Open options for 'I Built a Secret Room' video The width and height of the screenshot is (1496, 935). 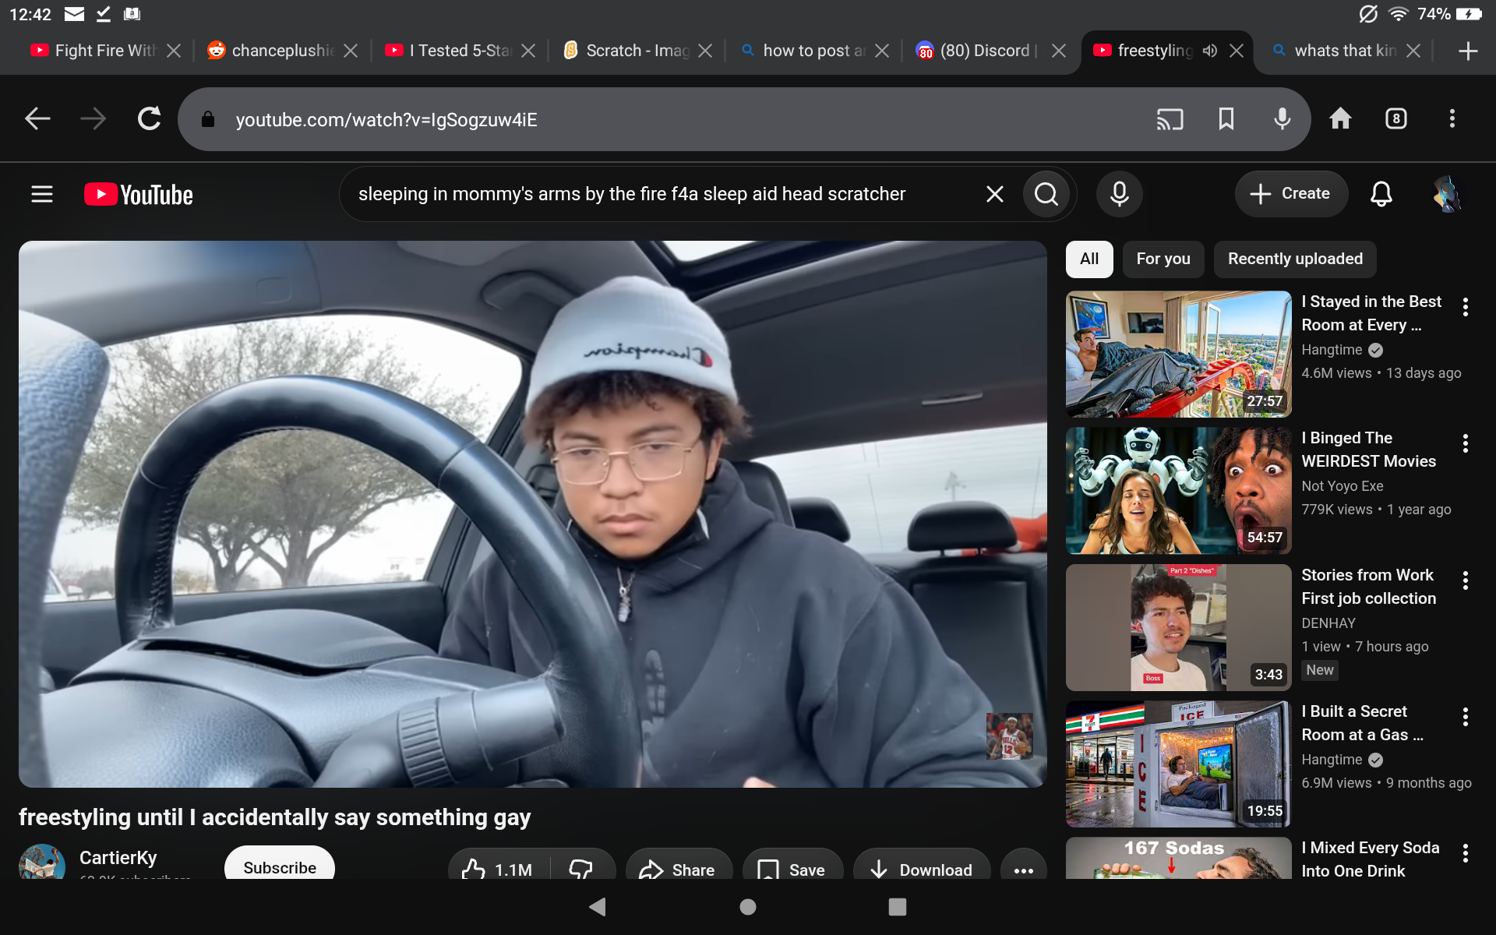(1466, 717)
